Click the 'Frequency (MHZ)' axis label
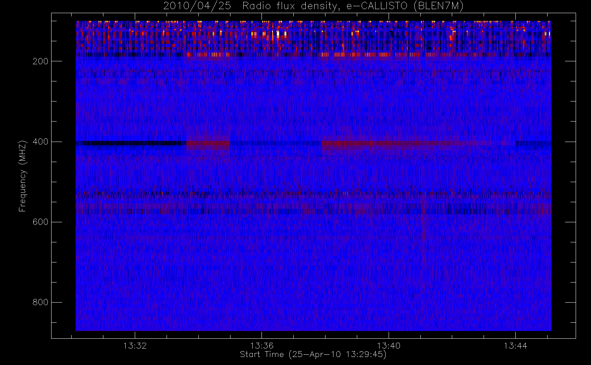 click(x=23, y=176)
